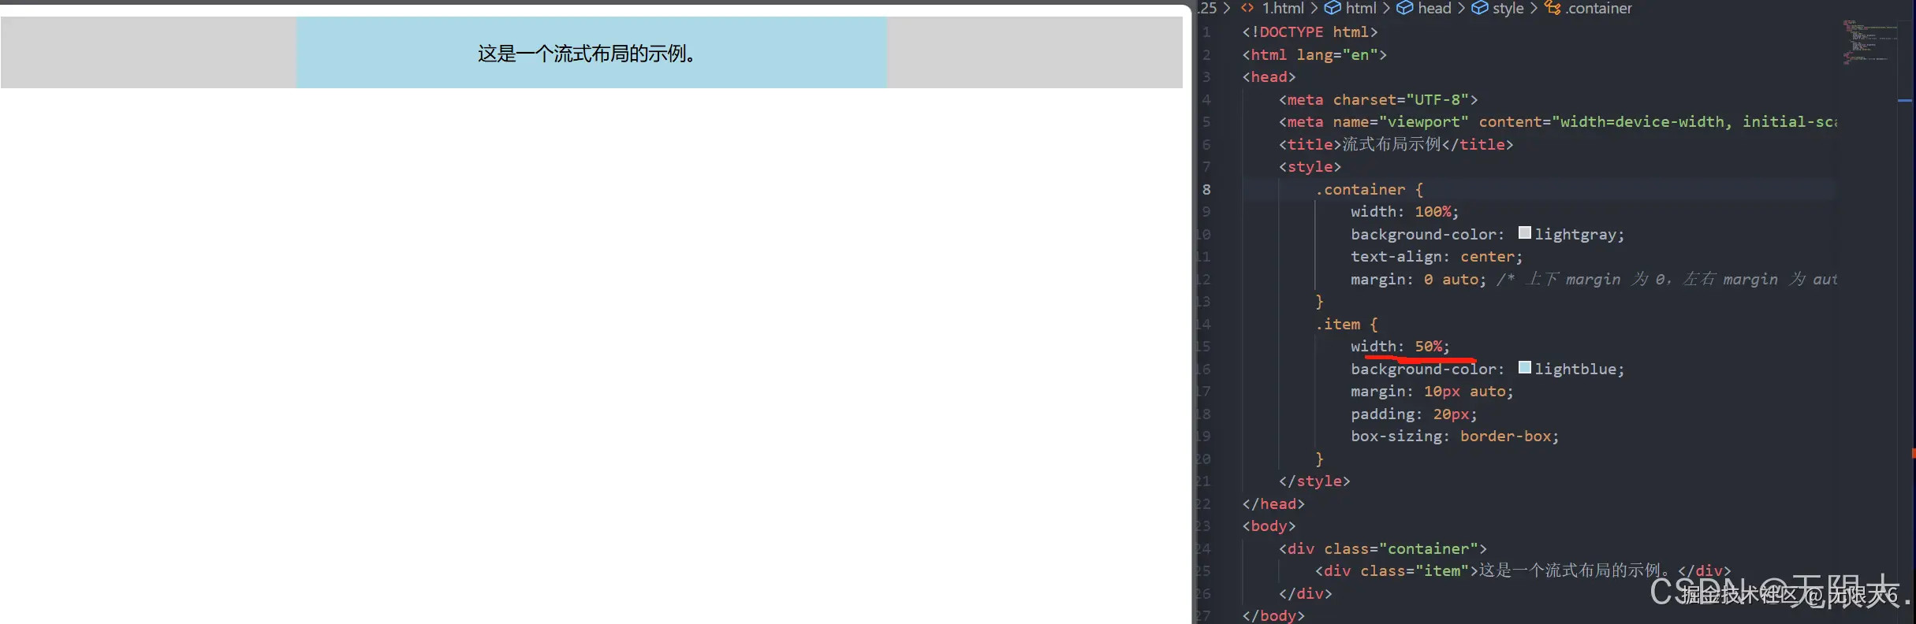Click the div class="container" line
Image resolution: width=1916 pixels, height=624 pixels.
pos(1382,549)
